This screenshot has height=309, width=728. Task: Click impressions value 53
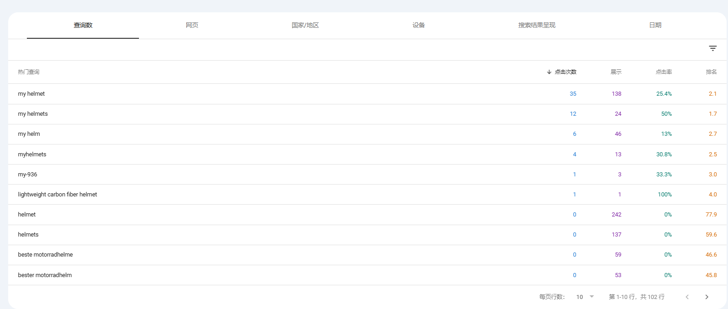click(618, 275)
